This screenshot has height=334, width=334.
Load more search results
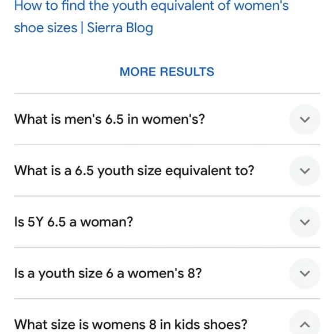click(167, 71)
